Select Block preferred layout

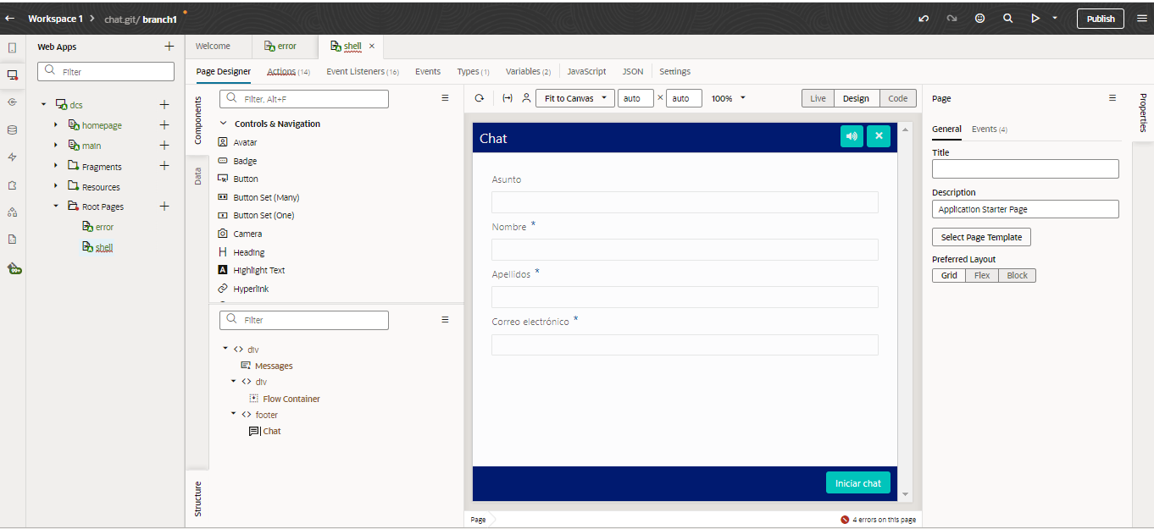[1017, 275]
